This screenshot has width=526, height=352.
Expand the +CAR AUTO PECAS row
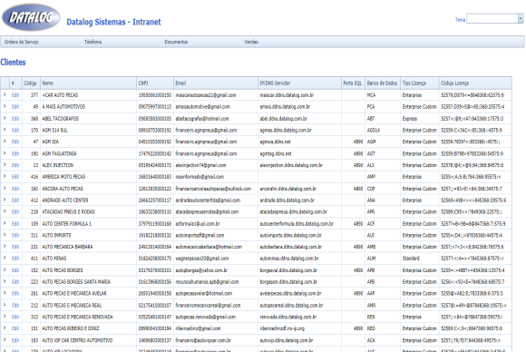(5, 95)
